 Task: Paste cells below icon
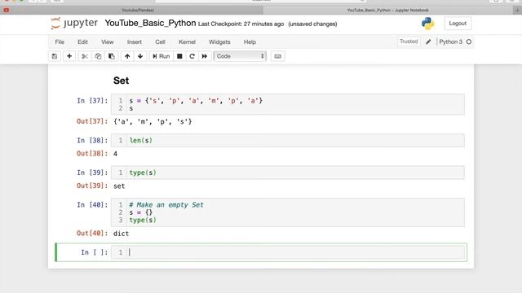point(112,56)
